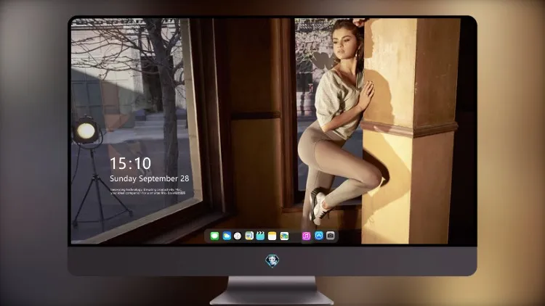Image resolution: width=545 pixels, height=306 pixels.
Task: Open the document app icon beside Clock
Action: tap(249, 236)
